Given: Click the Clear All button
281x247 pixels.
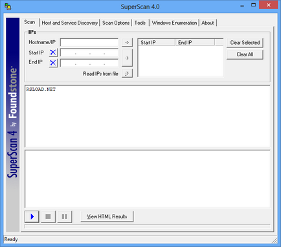Looking at the screenshot, I should pos(245,54).
